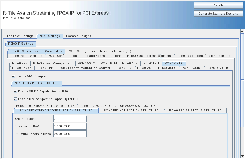245x159 pixels.
Task: Select PCIe0 IP Settings tab
Action: 21,44
